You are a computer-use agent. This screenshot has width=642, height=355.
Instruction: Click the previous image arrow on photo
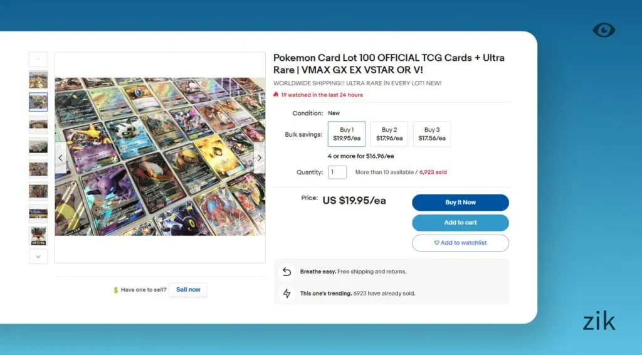point(61,157)
